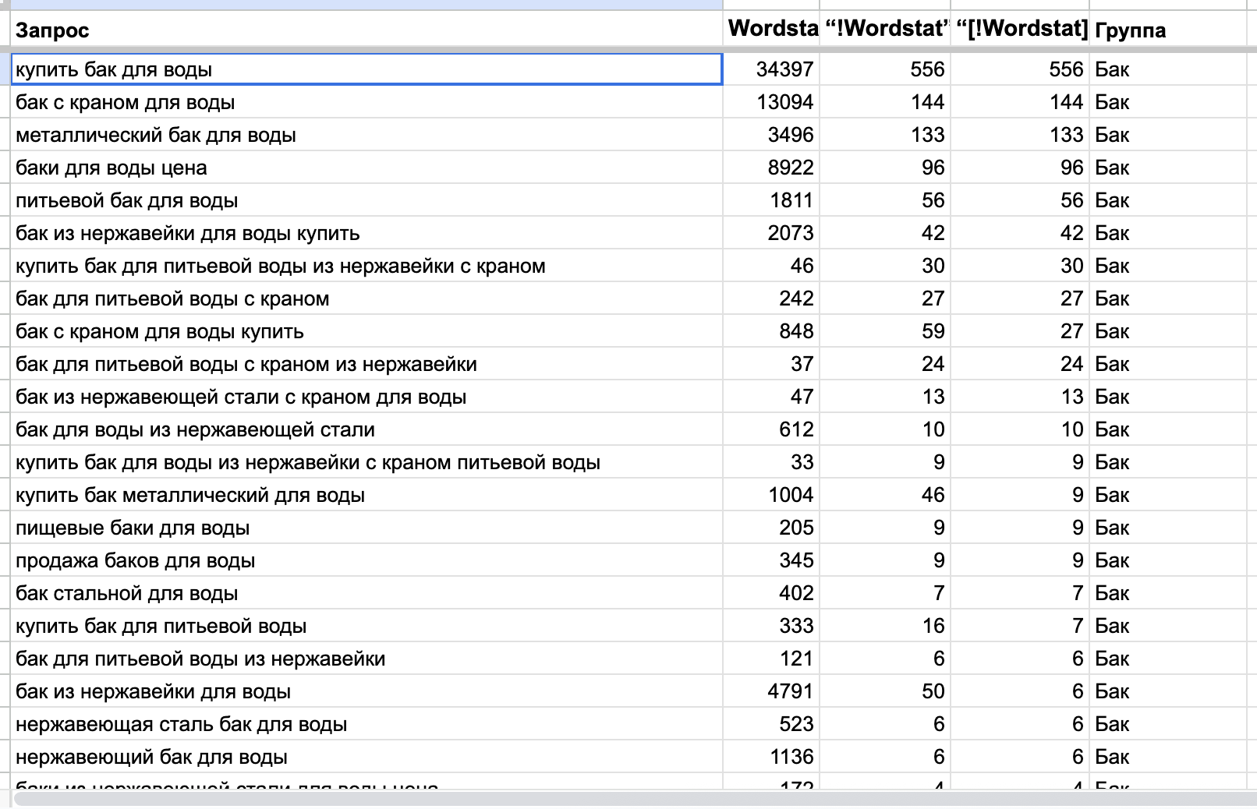
Task: Select the 'Запрос' column header cell
Action: pyautogui.click(x=367, y=30)
